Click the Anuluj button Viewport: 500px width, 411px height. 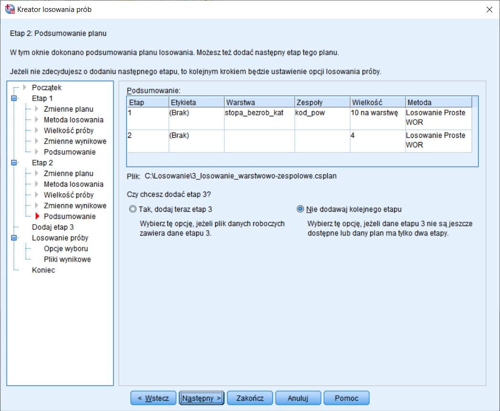pyautogui.click(x=298, y=398)
